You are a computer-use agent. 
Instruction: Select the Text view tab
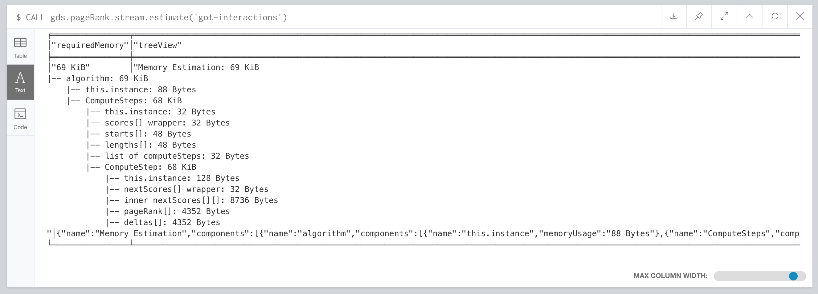pyautogui.click(x=20, y=82)
